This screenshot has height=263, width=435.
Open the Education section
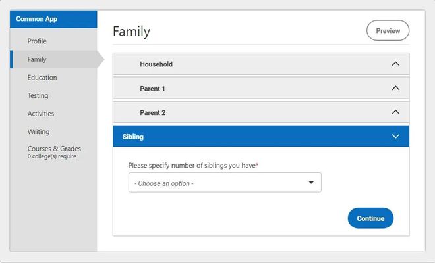(x=42, y=78)
